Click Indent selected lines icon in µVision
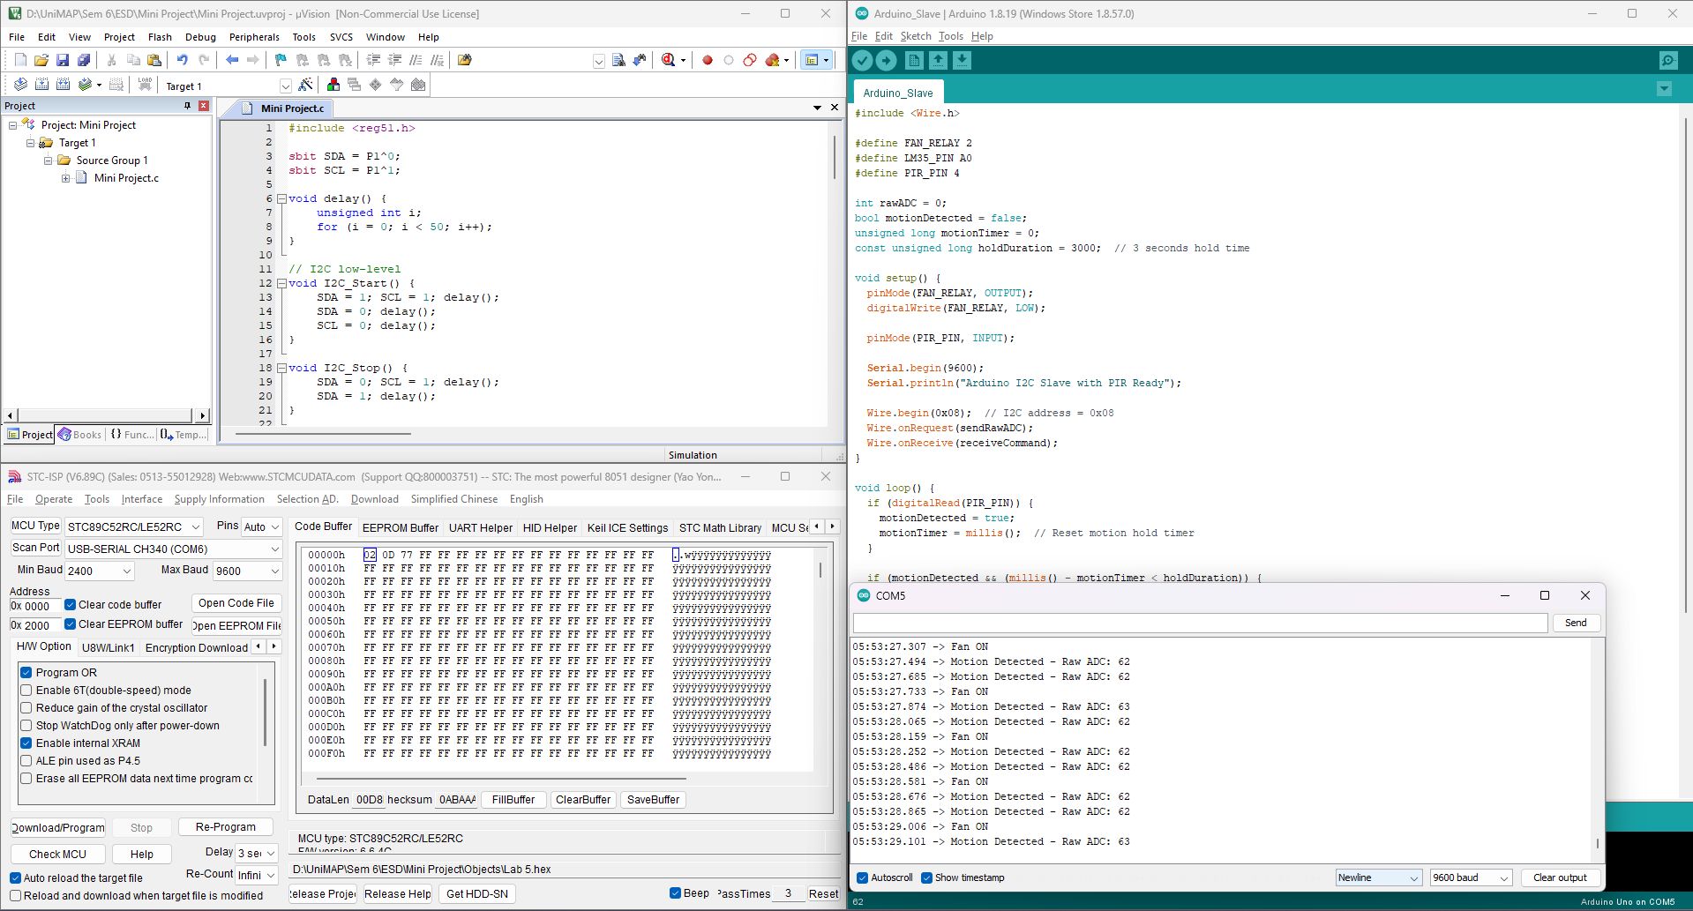Image resolution: width=1693 pixels, height=911 pixels. click(373, 60)
